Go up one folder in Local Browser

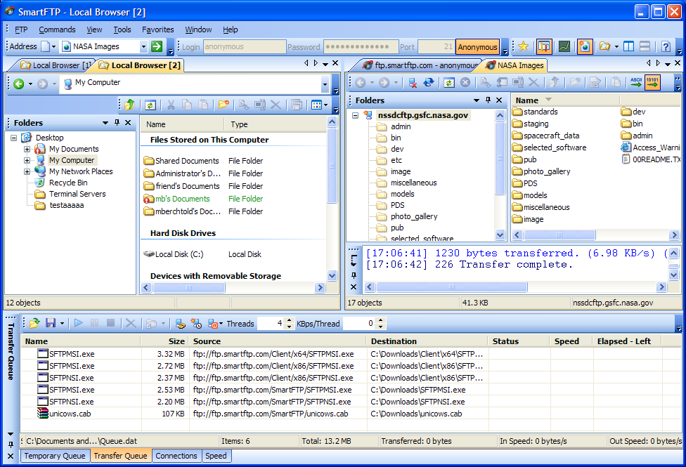tap(129, 105)
